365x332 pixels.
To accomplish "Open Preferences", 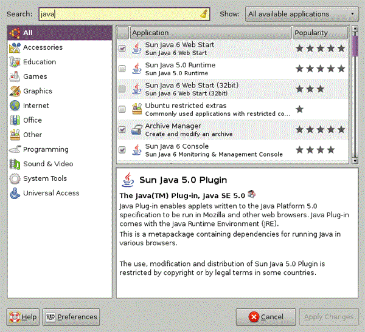I will 71,317.
